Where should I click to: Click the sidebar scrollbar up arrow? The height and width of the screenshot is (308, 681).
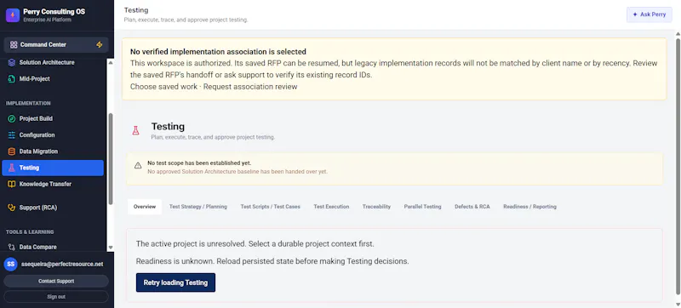pyautogui.click(x=111, y=62)
